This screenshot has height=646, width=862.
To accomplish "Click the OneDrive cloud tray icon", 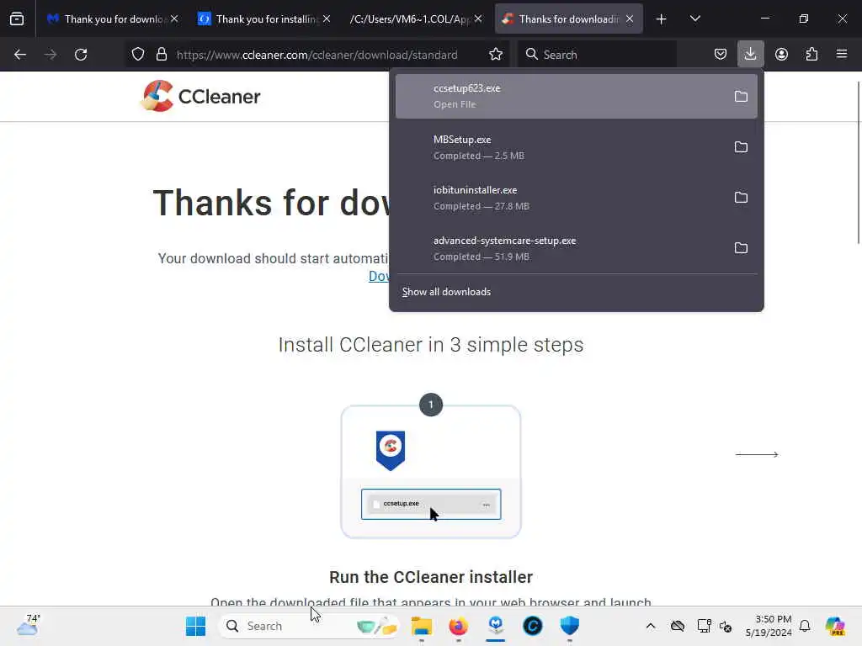I will point(678,626).
